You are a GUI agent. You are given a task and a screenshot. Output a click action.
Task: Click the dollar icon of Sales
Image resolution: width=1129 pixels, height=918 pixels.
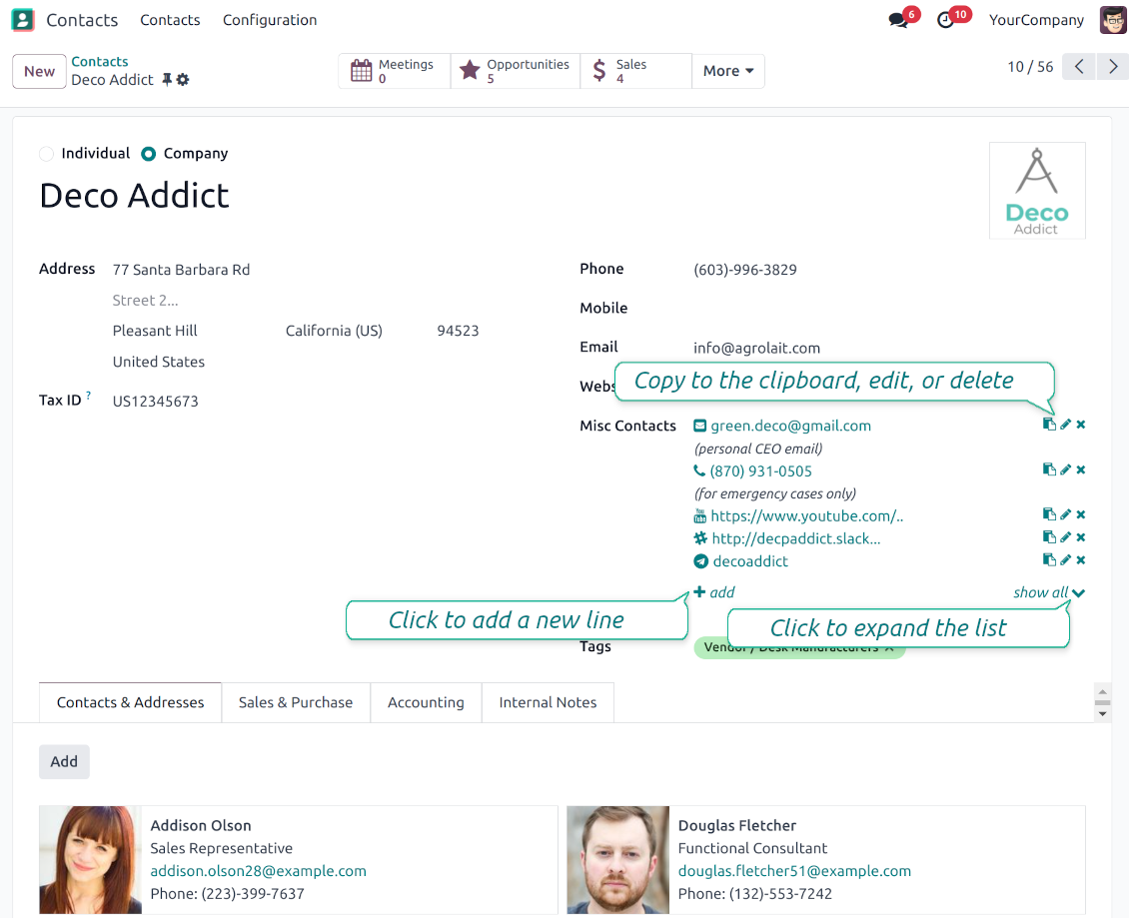[x=599, y=71]
